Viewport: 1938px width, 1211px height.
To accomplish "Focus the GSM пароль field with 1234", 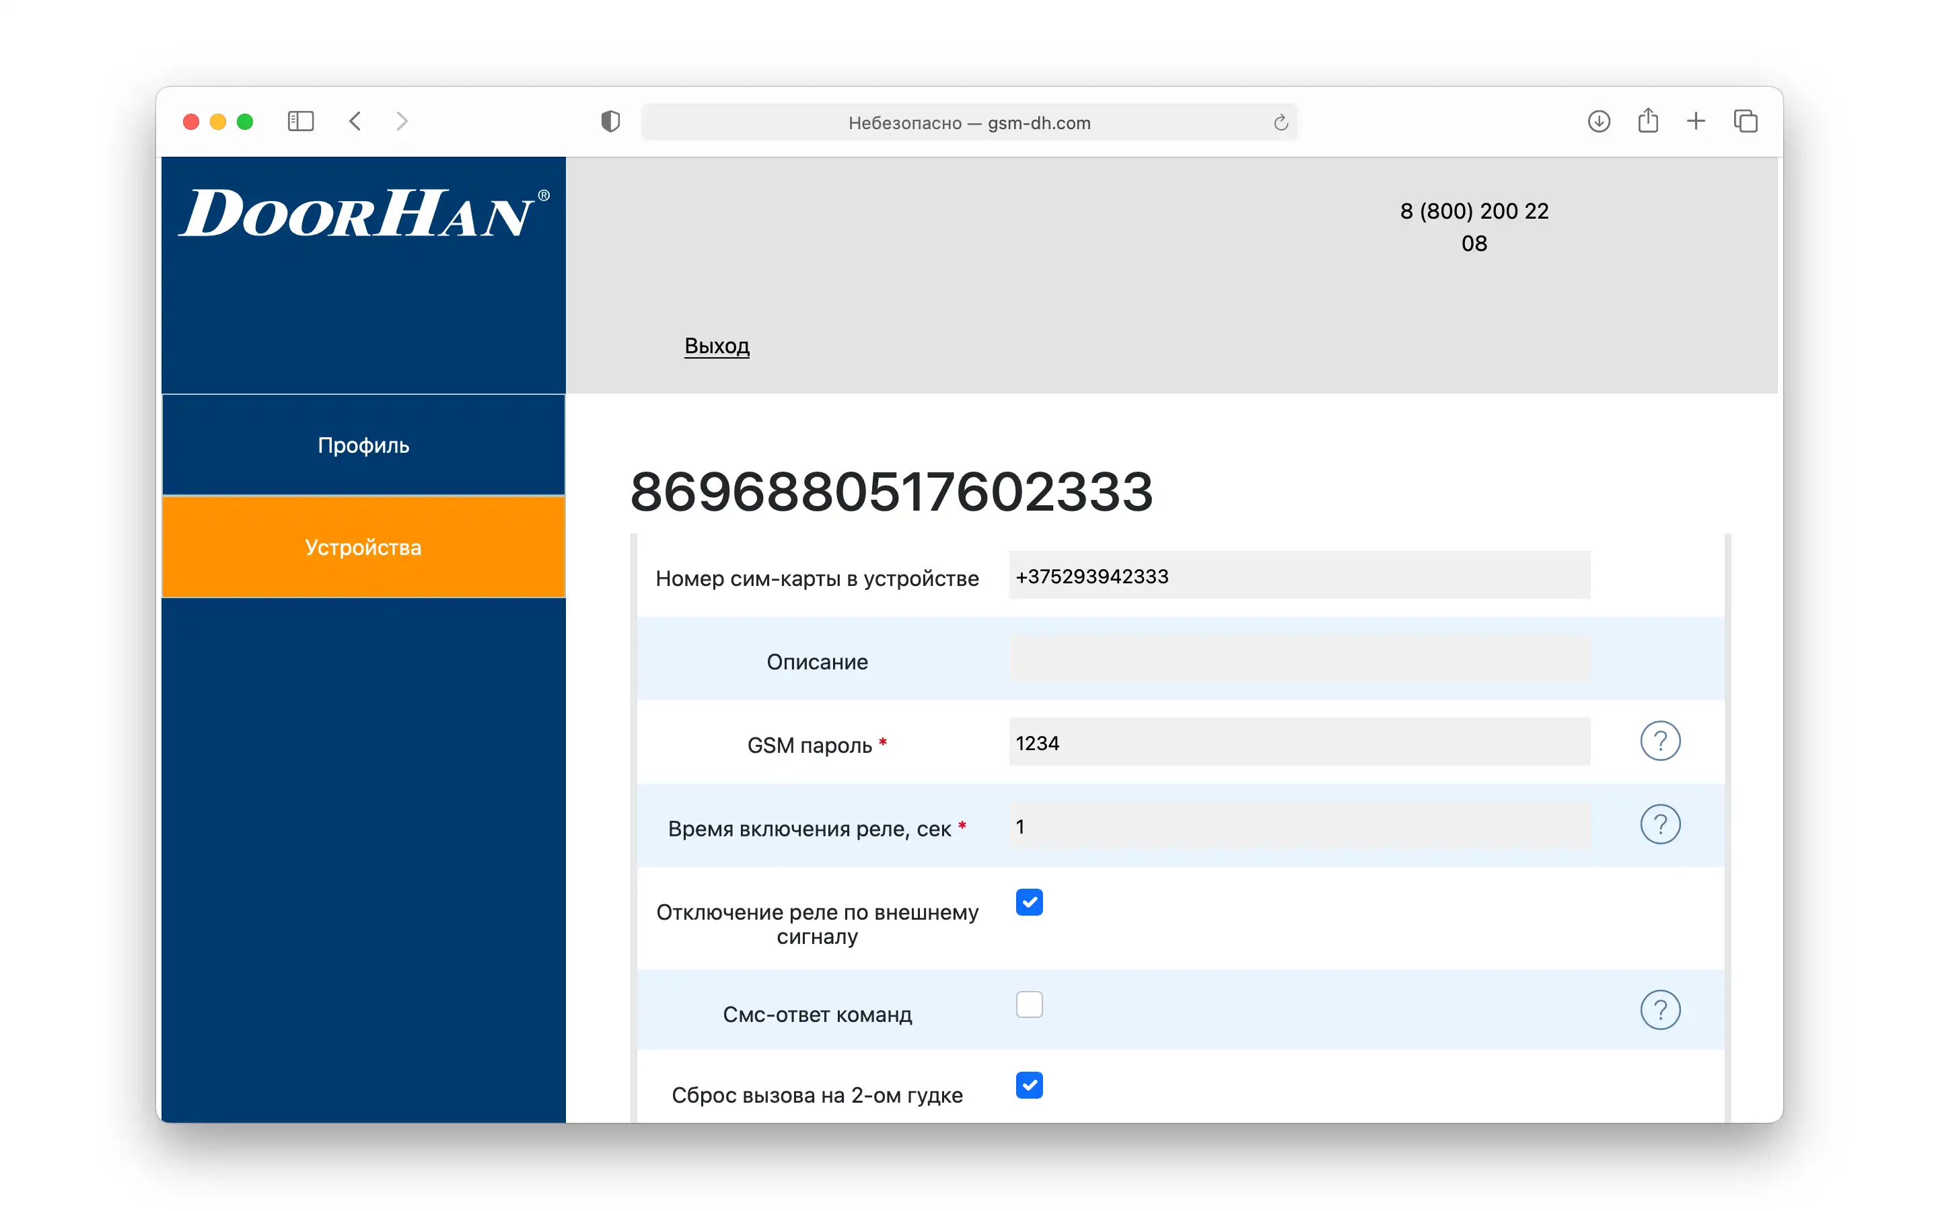I will (x=1299, y=743).
